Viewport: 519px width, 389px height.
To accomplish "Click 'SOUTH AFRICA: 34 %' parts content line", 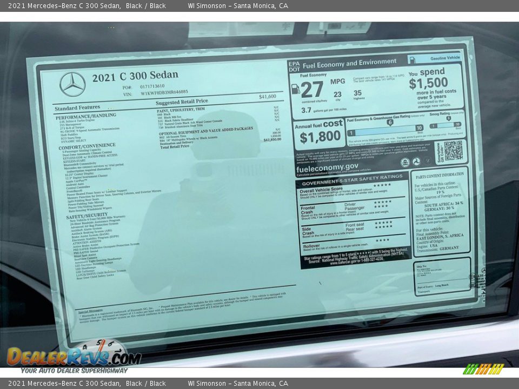I will tap(443, 204).
